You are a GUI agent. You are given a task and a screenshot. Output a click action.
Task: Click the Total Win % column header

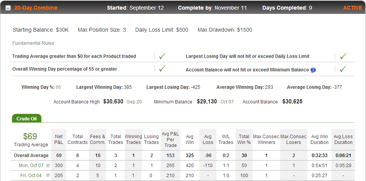(244, 139)
